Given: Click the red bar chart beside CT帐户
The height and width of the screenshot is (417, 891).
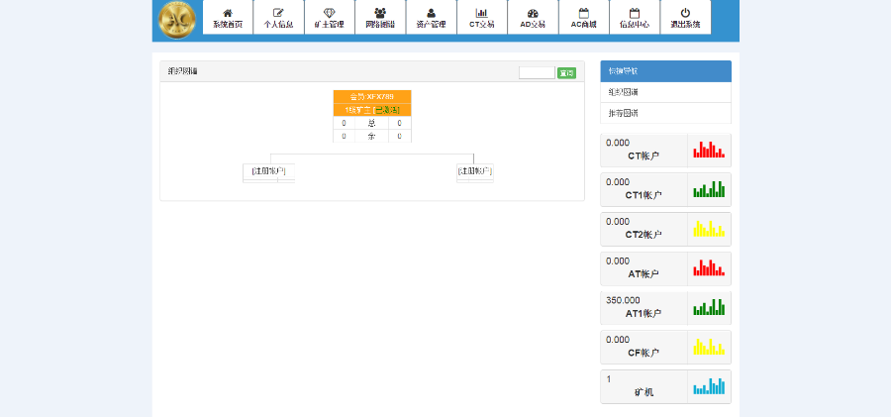Looking at the screenshot, I should coord(709,151).
